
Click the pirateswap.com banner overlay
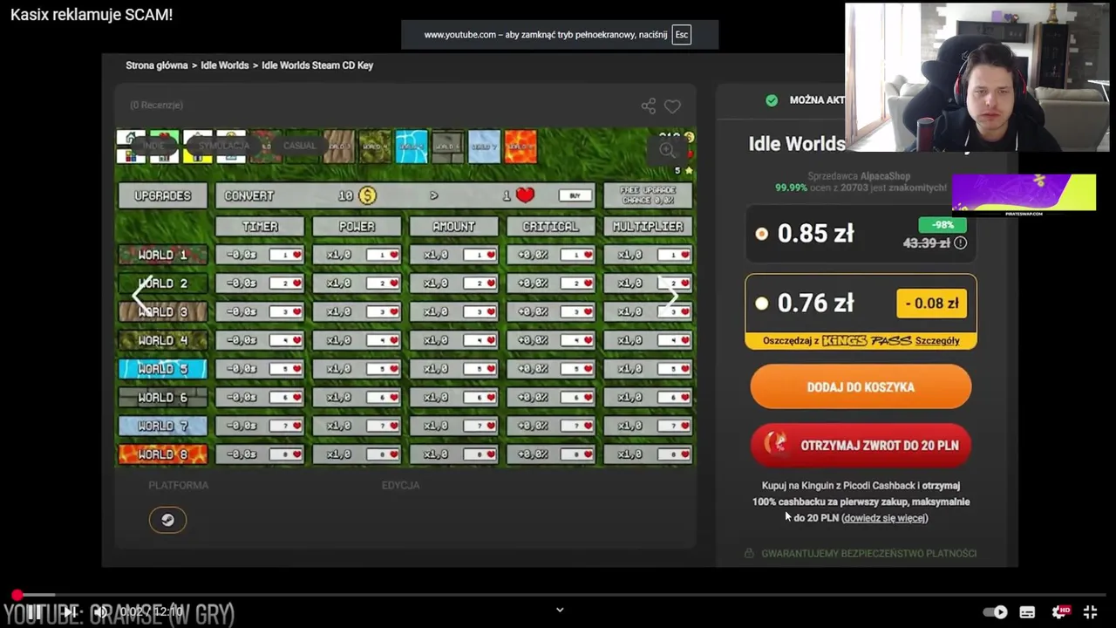point(1024,194)
